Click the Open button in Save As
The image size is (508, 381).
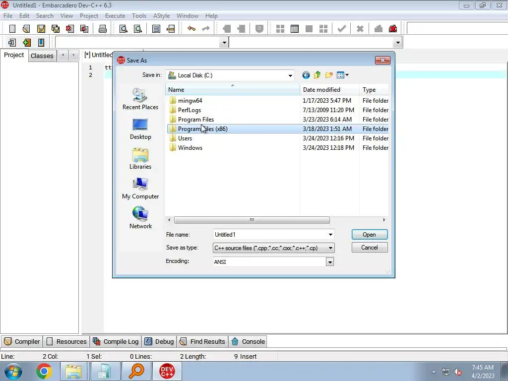tap(369, 235)
